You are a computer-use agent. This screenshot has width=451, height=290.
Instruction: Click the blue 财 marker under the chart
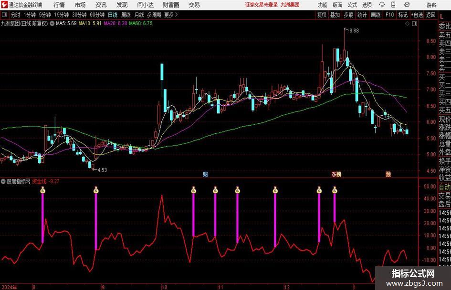205,174
